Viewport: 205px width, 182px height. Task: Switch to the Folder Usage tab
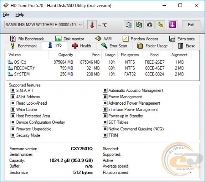tap(153, 46)
